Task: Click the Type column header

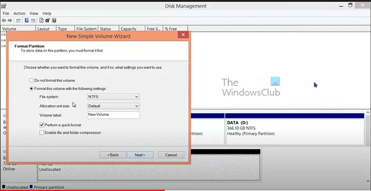Action: (65, 29)
